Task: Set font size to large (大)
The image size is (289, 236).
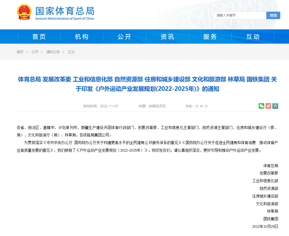Action: 197,106
